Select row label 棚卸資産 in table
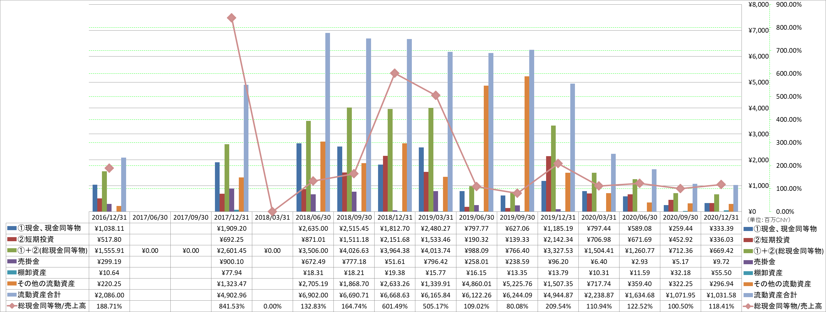Viewport: 826px width, 312px height. [x=32, y=273]
